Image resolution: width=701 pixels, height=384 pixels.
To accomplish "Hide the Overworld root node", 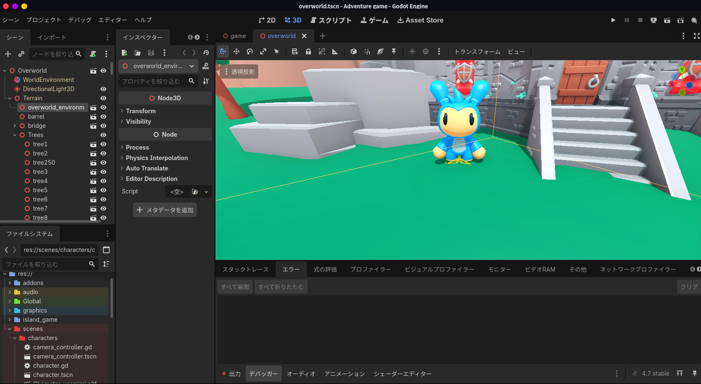I will 103,71.
